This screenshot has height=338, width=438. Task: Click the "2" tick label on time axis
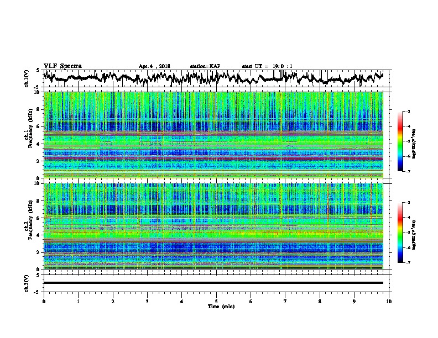point(113,302)
